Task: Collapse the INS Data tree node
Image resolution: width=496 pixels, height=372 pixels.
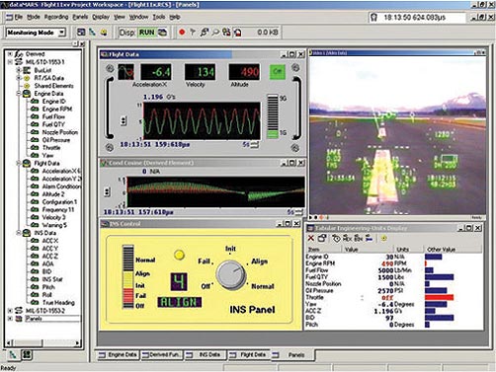Action: pyautogui.click(x=19, y=233)
